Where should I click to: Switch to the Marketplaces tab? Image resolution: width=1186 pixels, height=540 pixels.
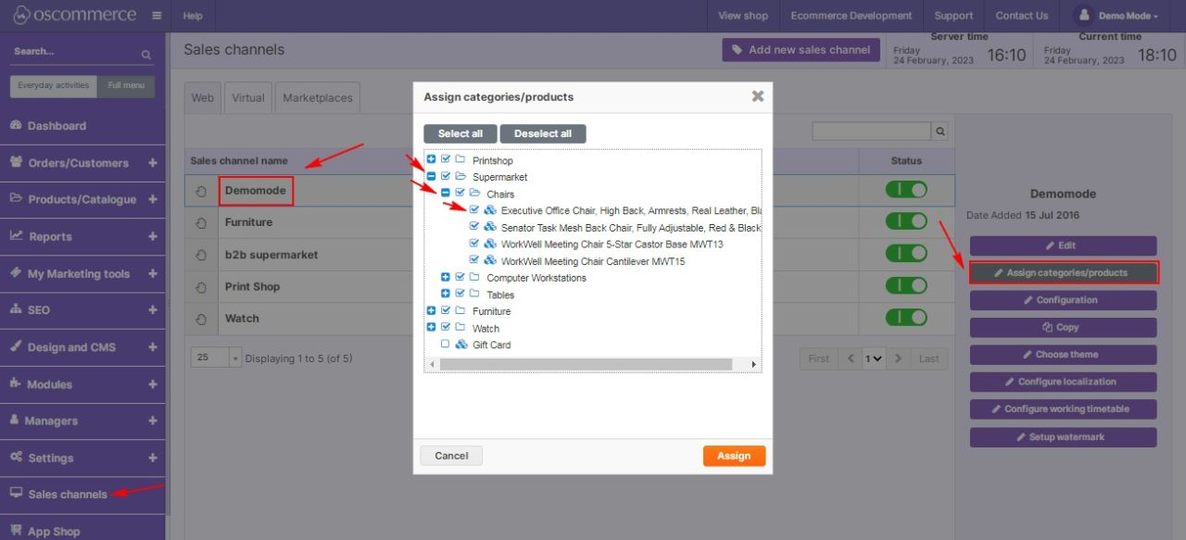pos(317,98)
